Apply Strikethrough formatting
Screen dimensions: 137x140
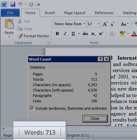point(85,34)
